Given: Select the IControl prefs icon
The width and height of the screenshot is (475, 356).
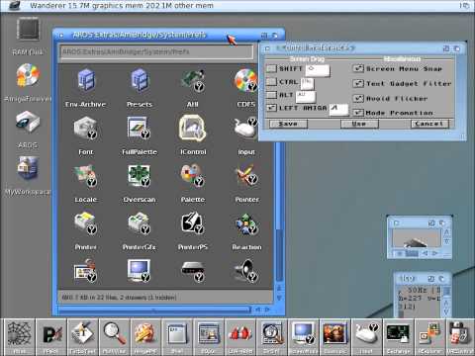Looking at the screenshot, I should coord(193,128).
